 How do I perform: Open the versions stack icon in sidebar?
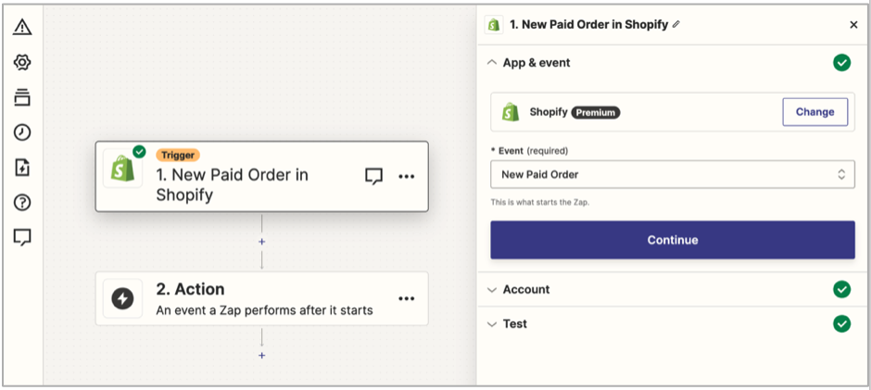[22, 97]
